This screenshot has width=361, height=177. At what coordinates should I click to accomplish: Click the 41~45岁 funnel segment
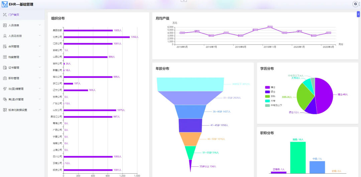tap(191, 125)
